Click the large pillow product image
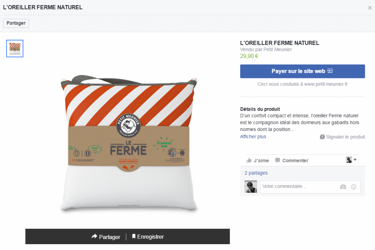 click(x=129, y=144)
